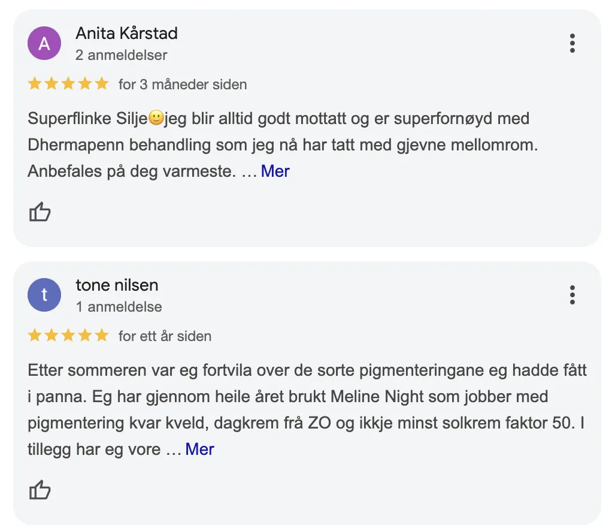
Task: Click the fifth star in tone nilsen's rating
Action: [102, 336]
